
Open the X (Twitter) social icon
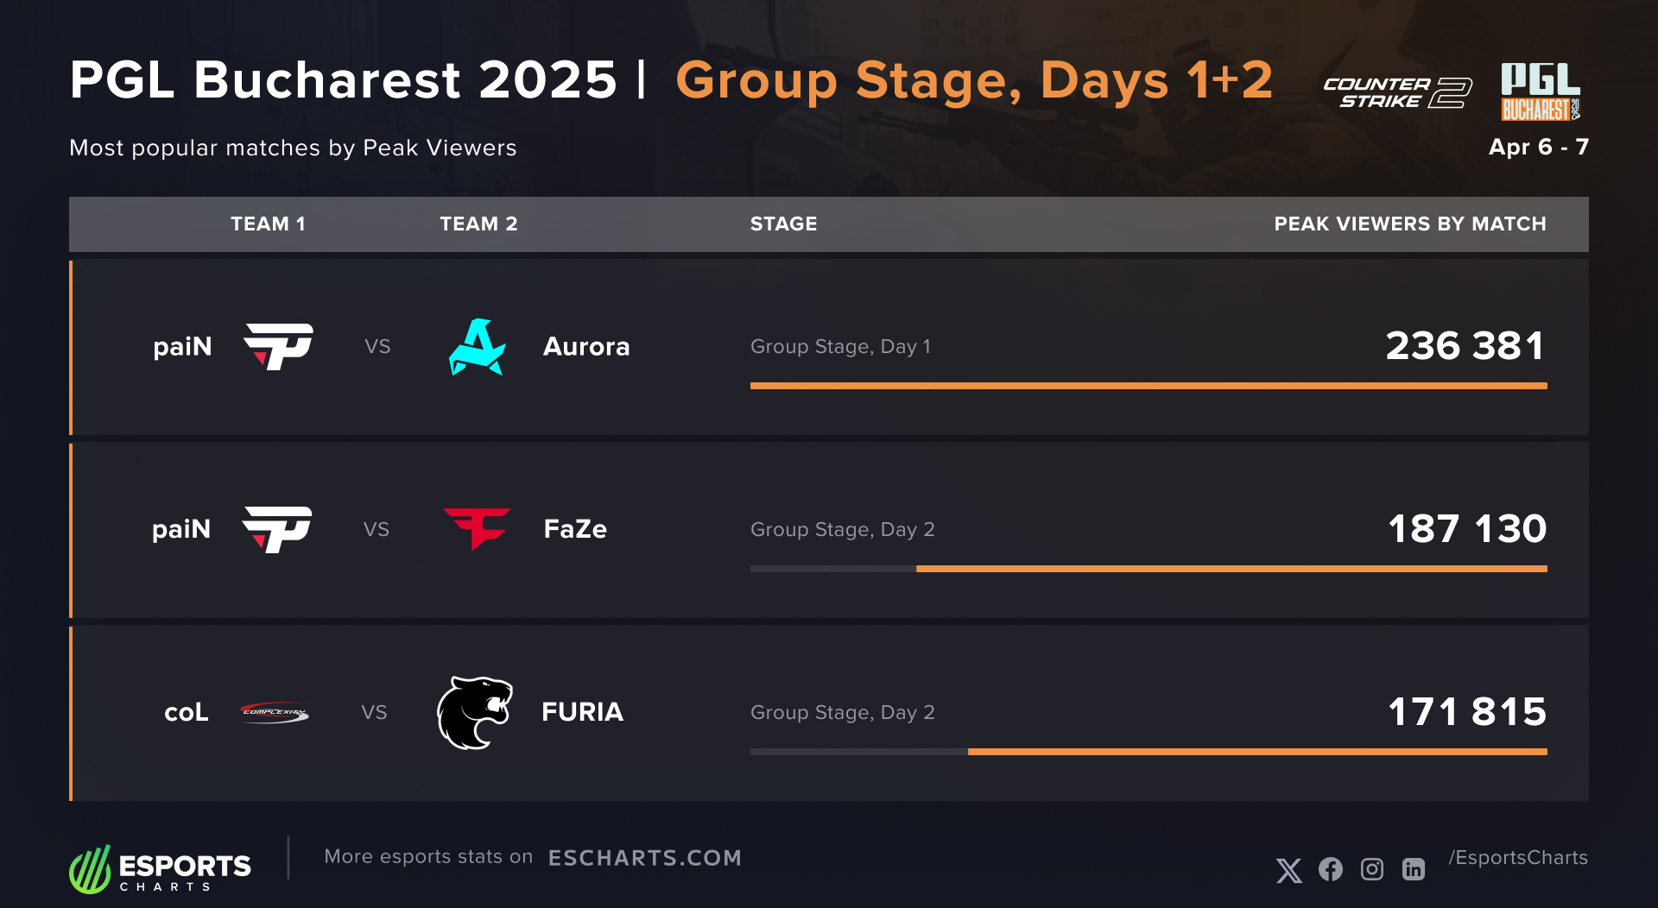pyautogui.click(x=1289, y=870)
